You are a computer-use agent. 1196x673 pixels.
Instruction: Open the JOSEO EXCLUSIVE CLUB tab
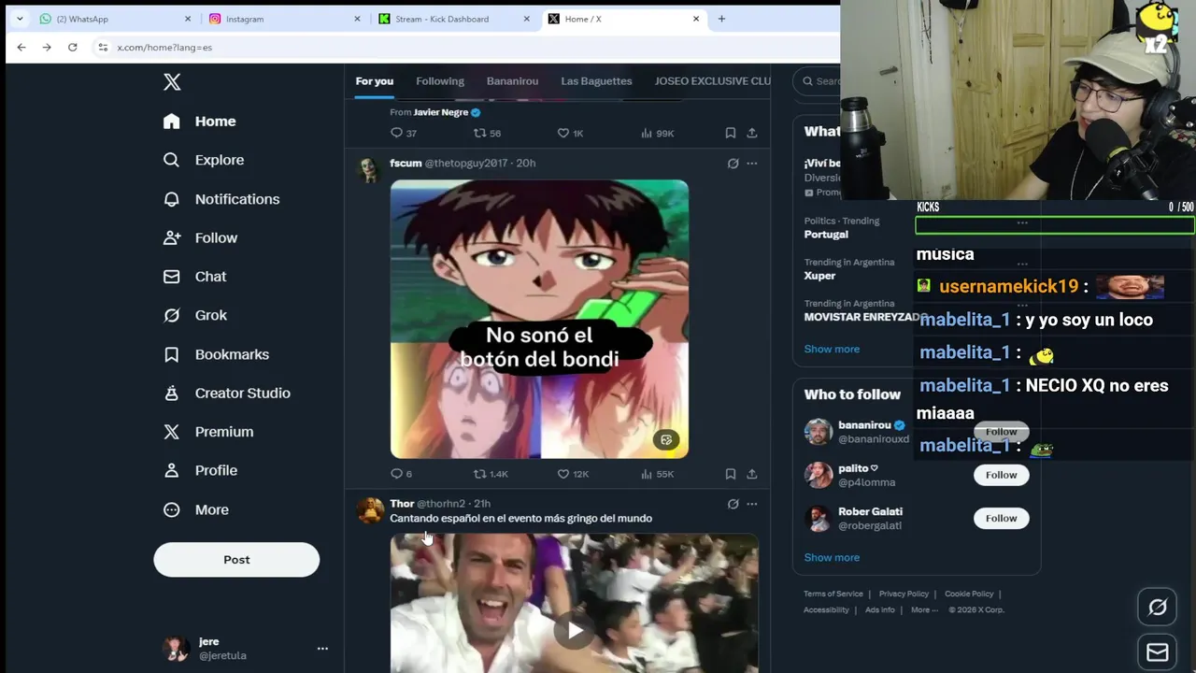coord(713,81)
